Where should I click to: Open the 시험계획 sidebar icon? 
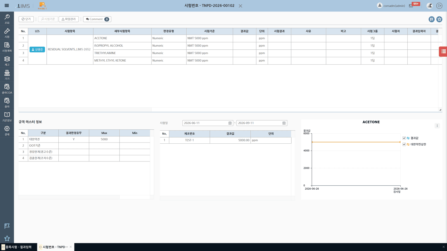[x=7, y=47]
